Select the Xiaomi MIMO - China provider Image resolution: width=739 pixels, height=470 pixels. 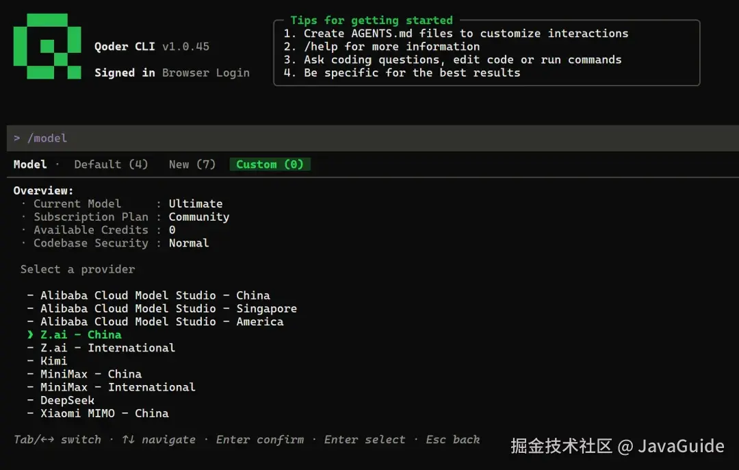pos(104,413)
